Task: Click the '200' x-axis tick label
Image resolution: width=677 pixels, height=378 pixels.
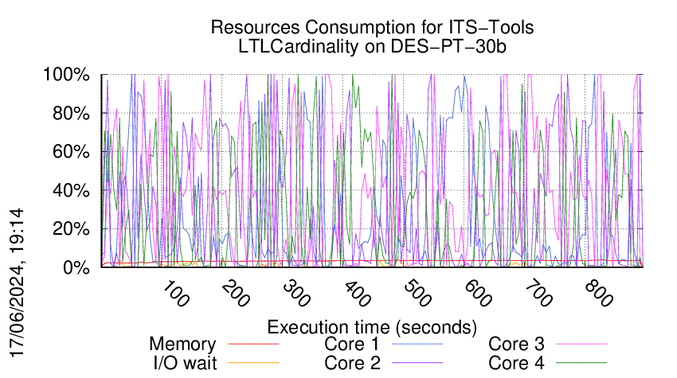Action: pos(236,294)
